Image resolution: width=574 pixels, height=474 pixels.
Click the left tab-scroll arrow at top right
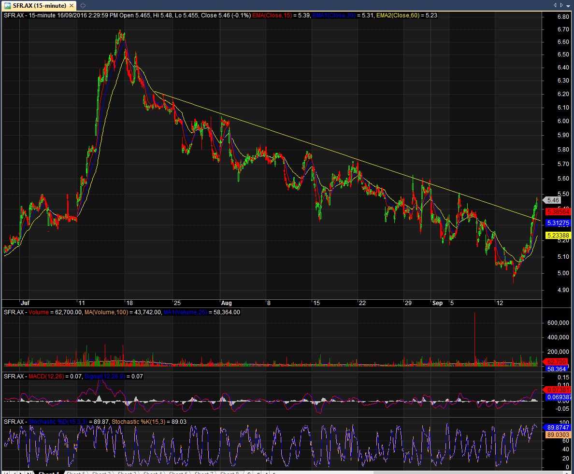pyautogui.click(x=555, y=5)
